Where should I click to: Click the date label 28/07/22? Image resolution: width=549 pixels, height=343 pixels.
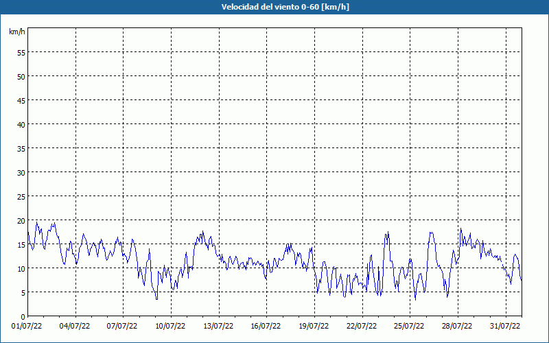pyautogui.click(x=457, y=326)
